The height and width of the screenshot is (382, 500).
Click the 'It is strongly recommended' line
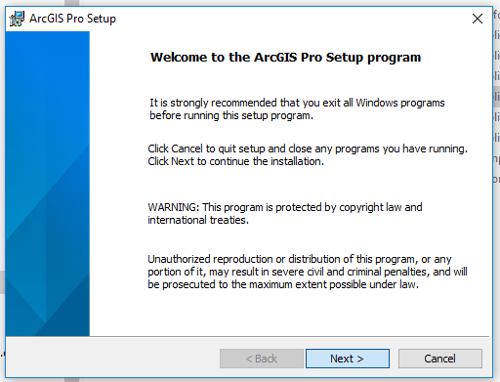[297, 103]
